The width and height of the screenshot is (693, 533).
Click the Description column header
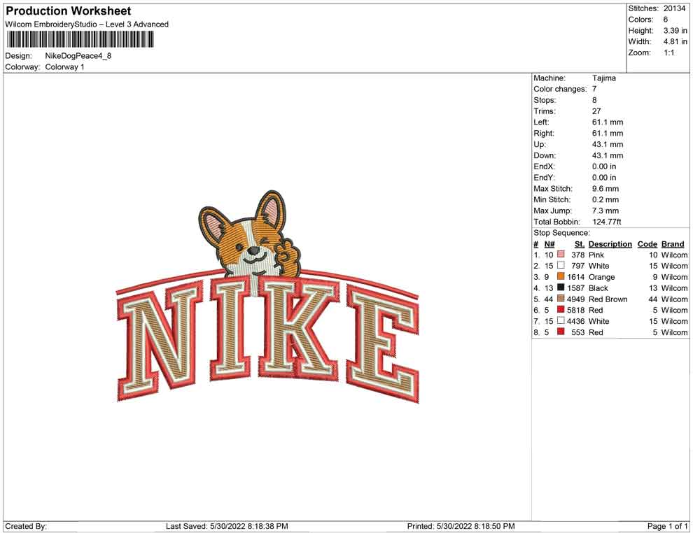[610, 243]
